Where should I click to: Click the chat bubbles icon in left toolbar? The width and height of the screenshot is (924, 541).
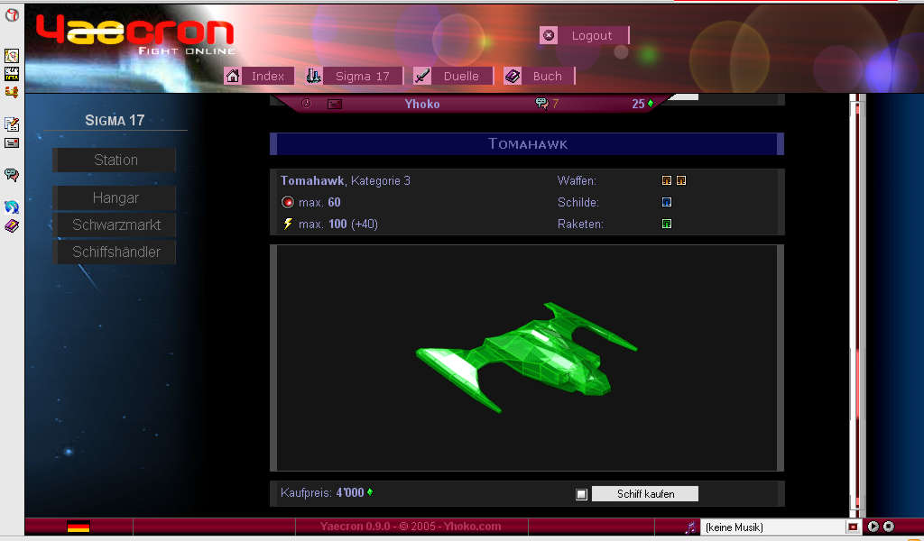coord(12,175)
